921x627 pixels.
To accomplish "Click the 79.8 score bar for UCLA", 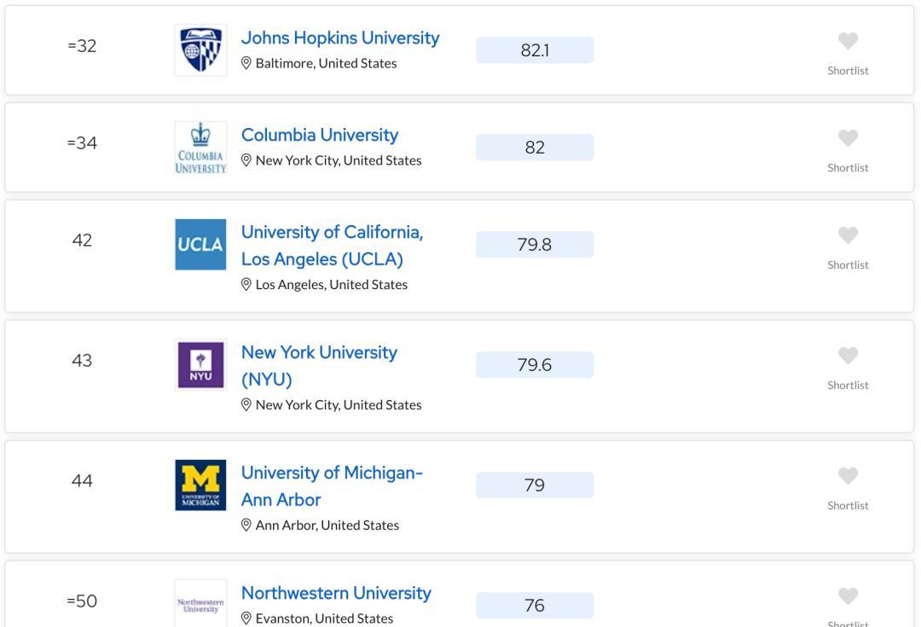I will (535, 245).
